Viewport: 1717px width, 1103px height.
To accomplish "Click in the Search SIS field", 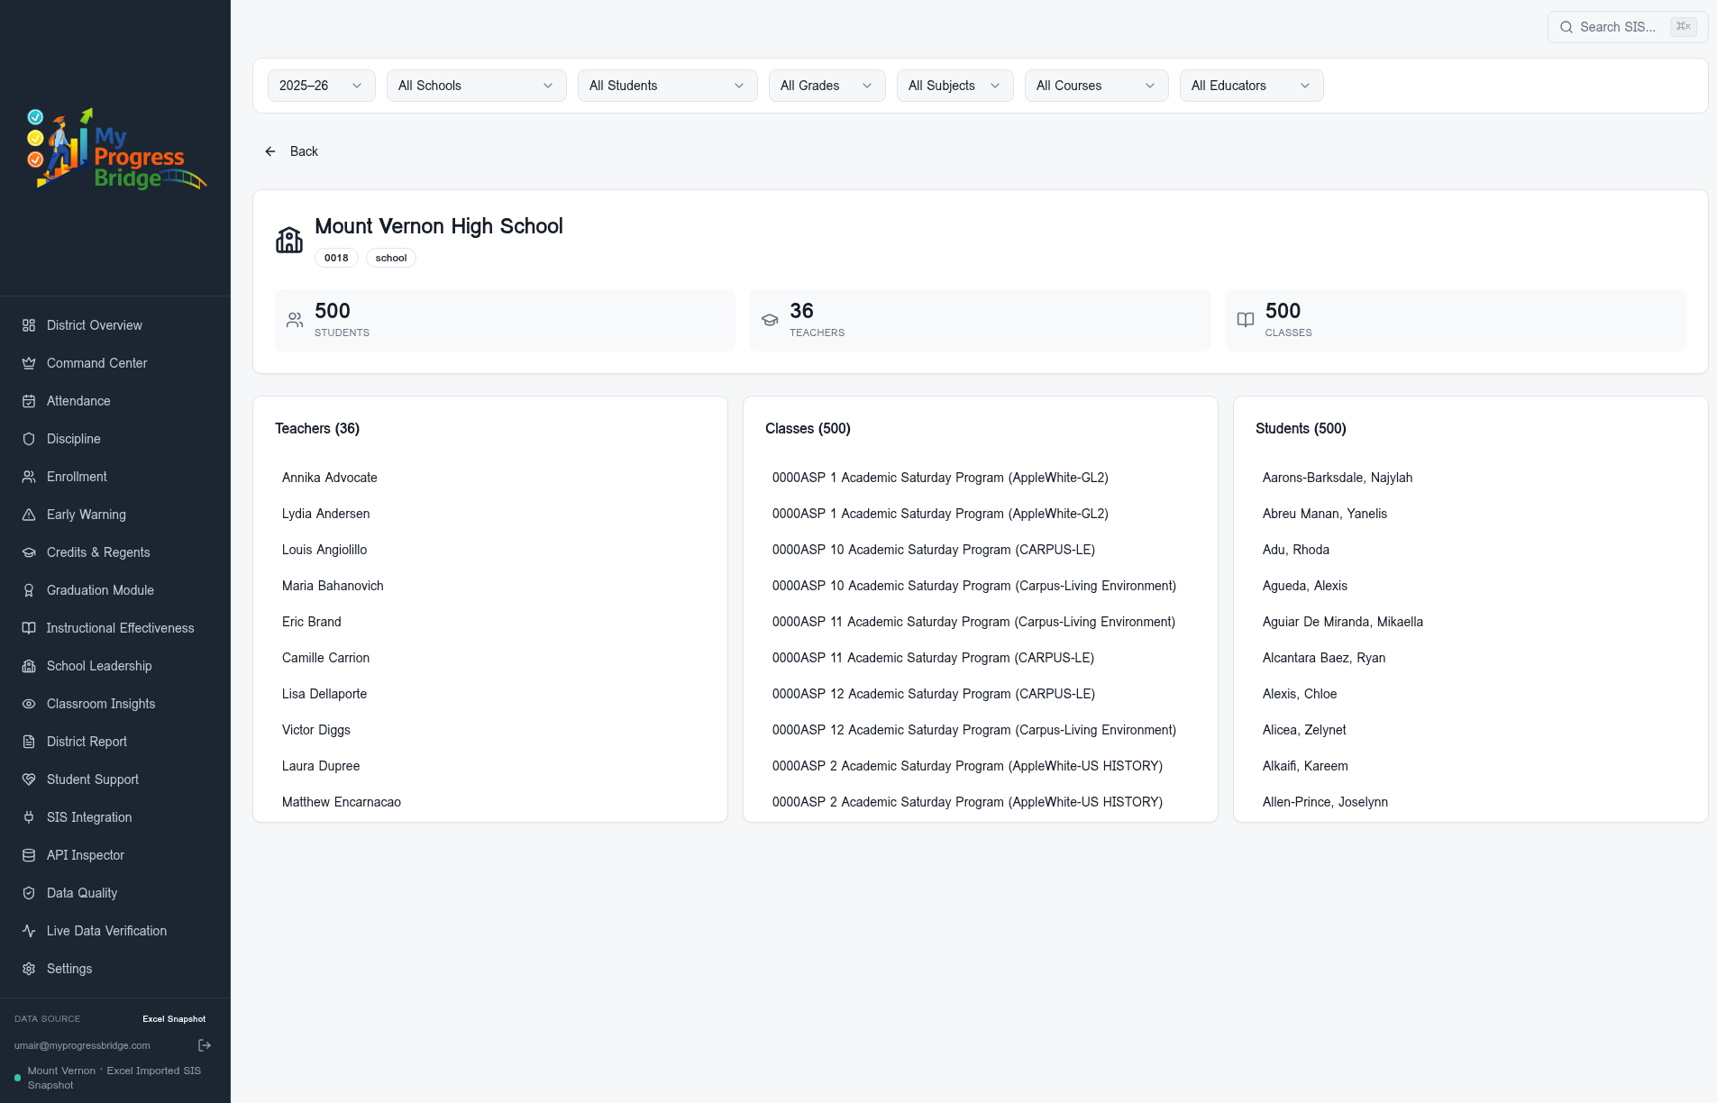I will [x=1628, y=27].
